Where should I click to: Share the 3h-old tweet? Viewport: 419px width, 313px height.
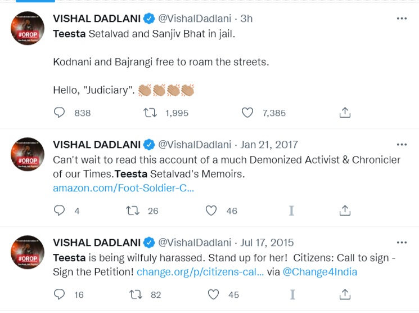(x=345, y=113)
